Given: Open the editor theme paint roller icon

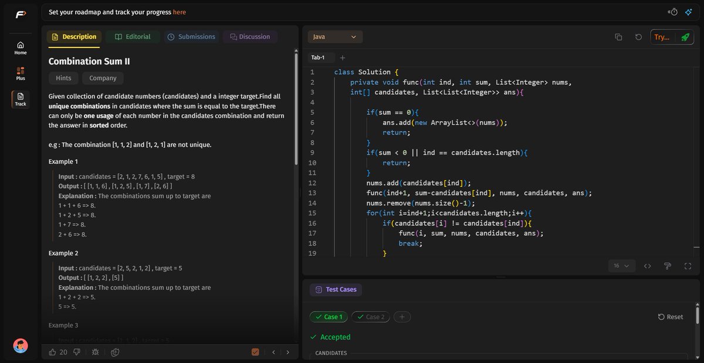Looking at the screenshot, I should click(x=668, y=266).
